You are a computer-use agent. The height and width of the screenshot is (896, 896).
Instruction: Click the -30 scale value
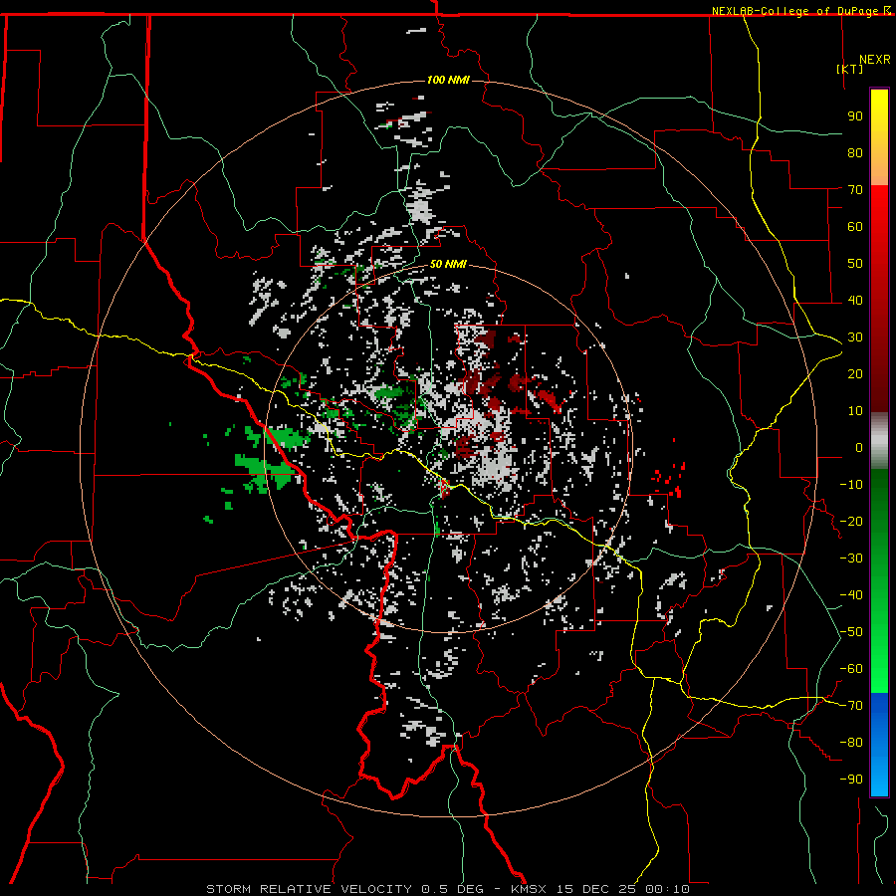851,559
